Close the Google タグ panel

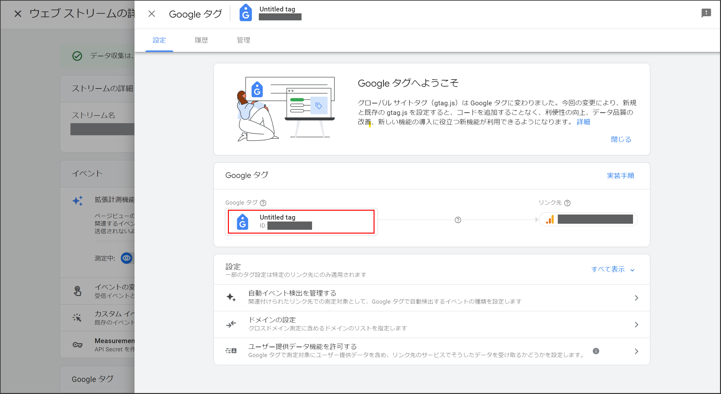coord(152,14)
